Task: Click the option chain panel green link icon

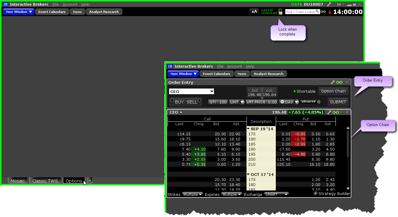Action: tap(336, 112)
